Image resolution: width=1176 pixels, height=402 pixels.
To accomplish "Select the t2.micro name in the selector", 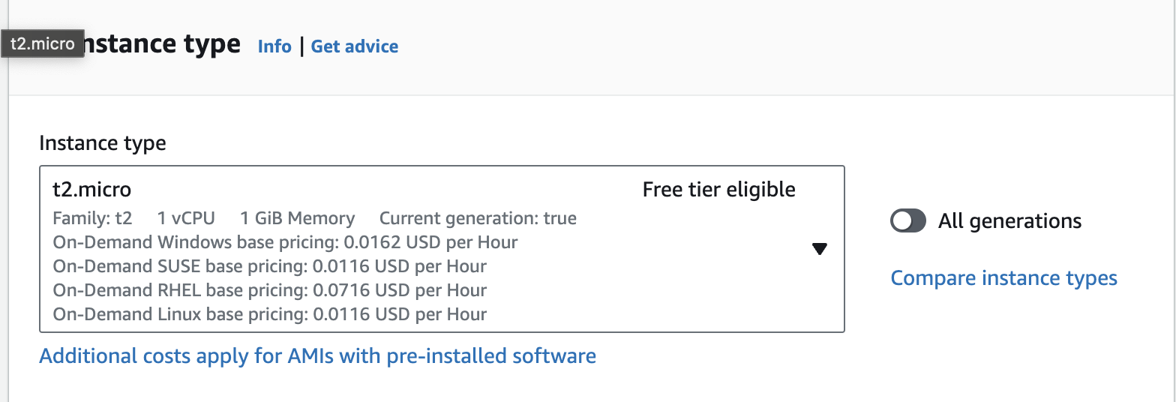I will pyautogui.click(x=92, y=190).
